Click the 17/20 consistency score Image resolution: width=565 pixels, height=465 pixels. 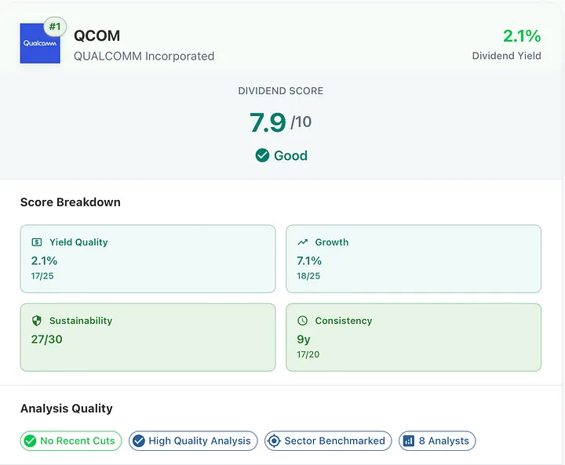tap(308, 354)
